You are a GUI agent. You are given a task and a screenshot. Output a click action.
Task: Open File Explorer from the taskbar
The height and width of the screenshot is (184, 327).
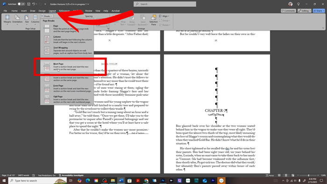tap(113, 180)
